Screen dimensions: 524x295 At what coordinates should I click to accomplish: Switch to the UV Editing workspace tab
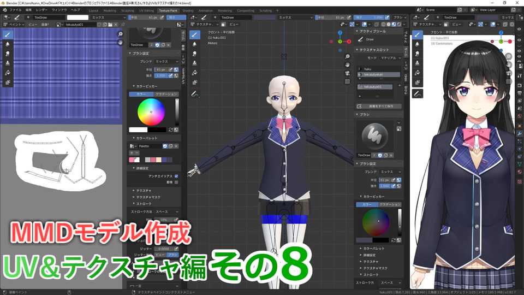pyautogui.click(x=146, y=10)
